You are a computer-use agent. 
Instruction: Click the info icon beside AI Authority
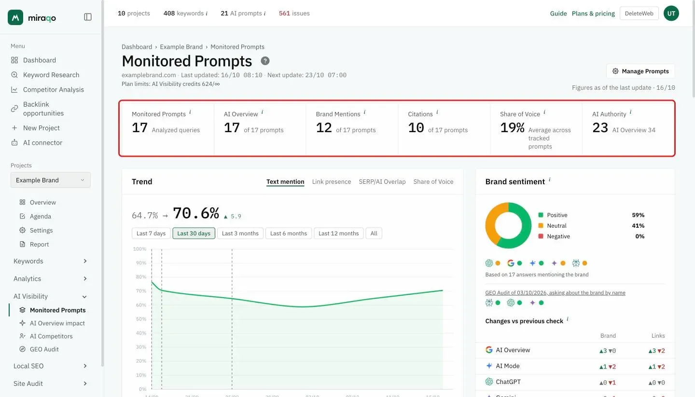coord(630,112)
